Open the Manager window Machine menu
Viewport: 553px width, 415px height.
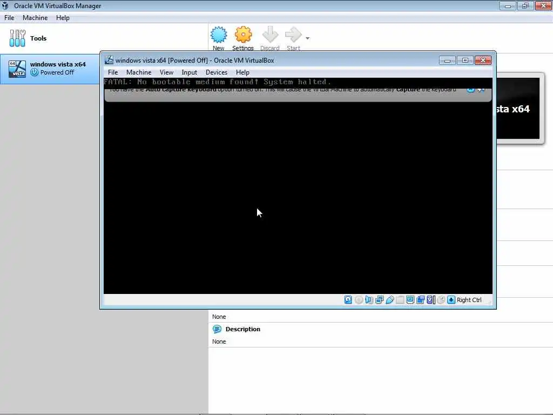pos(35,18)
